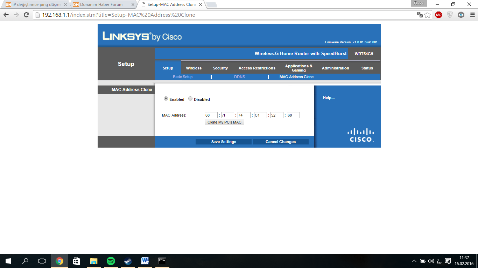478x268 pixels.
Task: Open File Explorer from the taskbar
Action: pyautogui.click(x=93, y=261)
